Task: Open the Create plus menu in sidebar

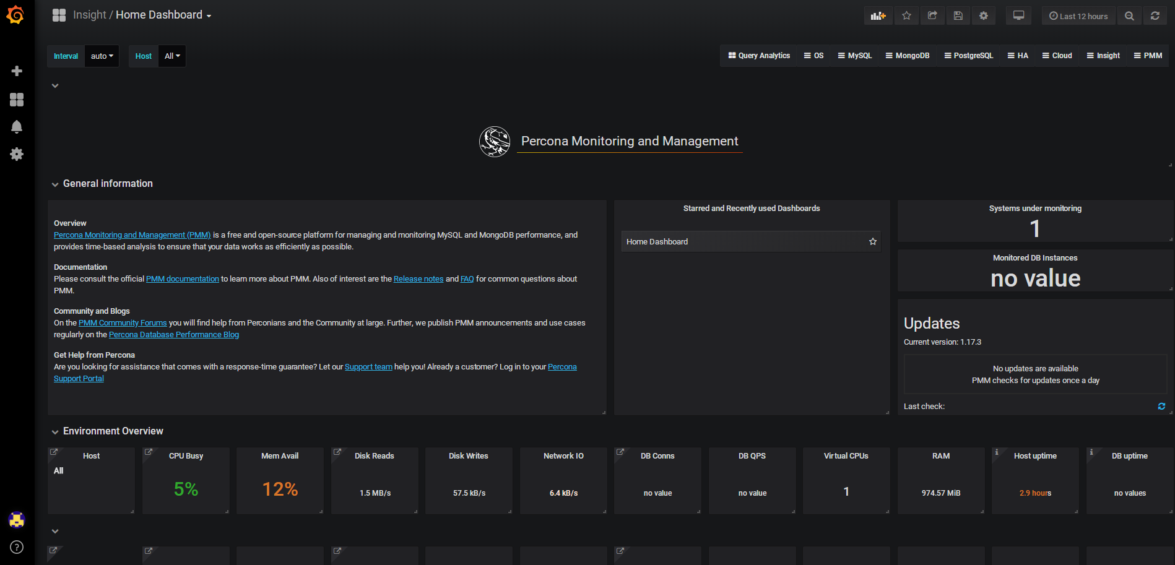Action: pos(17,71)
